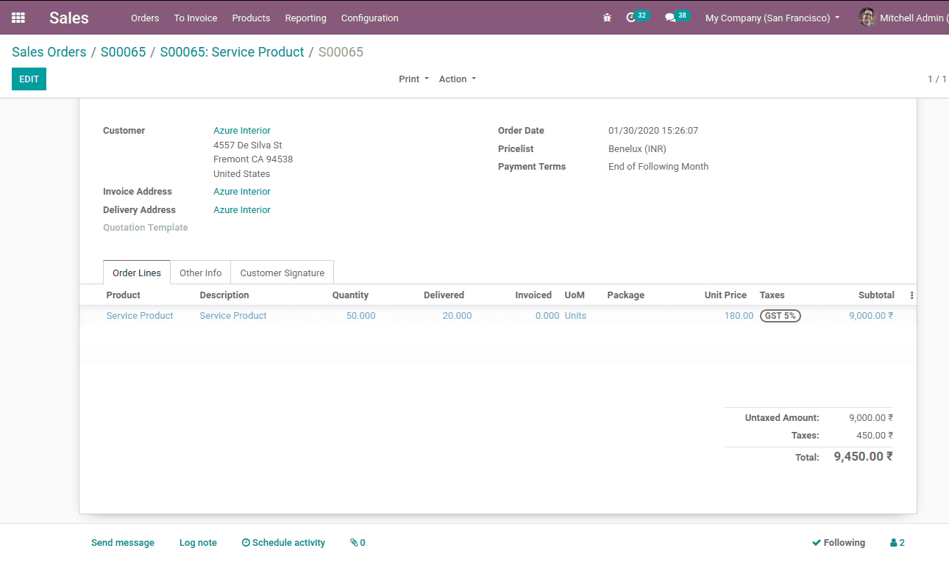949x562 pixels.
Task: Open Delivery Address Azure Interior link
Action: [242, 210]
